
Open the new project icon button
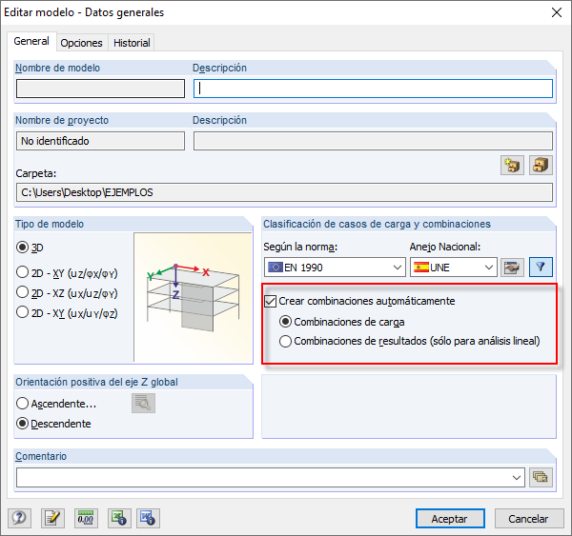click(x=512, y=165)
